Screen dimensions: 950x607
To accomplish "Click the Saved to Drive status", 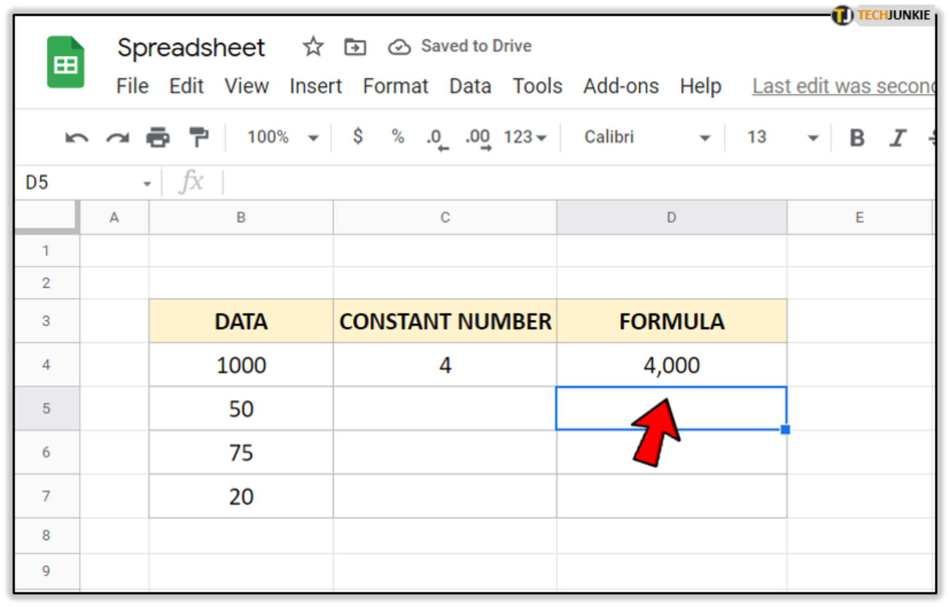I will (x=475, y=46).
